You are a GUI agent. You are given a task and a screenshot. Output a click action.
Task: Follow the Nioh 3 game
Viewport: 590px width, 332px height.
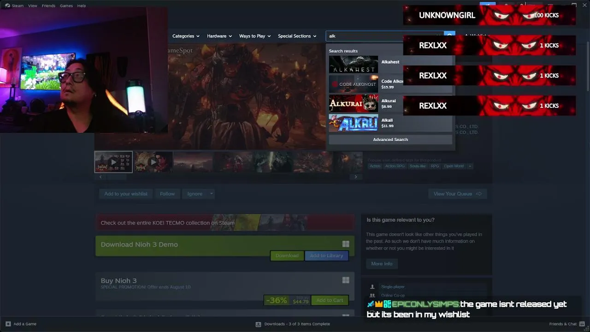pos(167,194)
